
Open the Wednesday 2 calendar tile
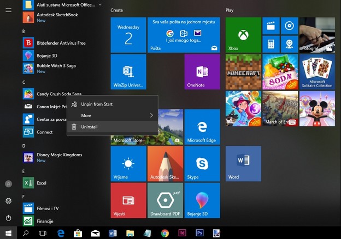pos(128,35)
